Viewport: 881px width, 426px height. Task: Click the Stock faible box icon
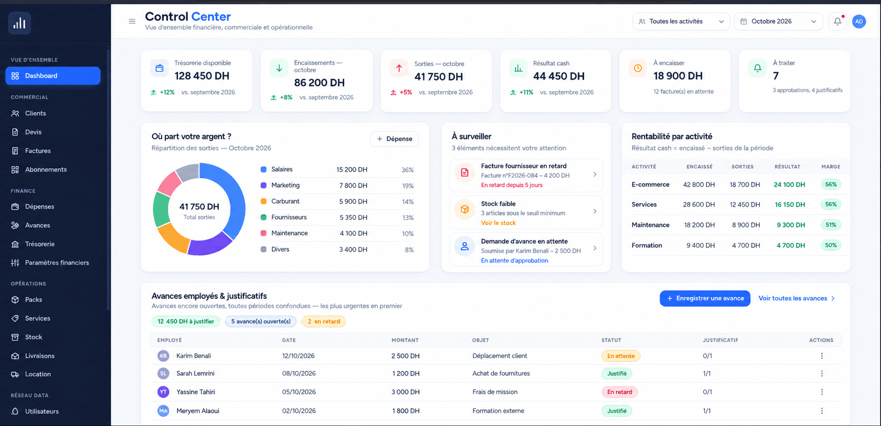(464, 210)
